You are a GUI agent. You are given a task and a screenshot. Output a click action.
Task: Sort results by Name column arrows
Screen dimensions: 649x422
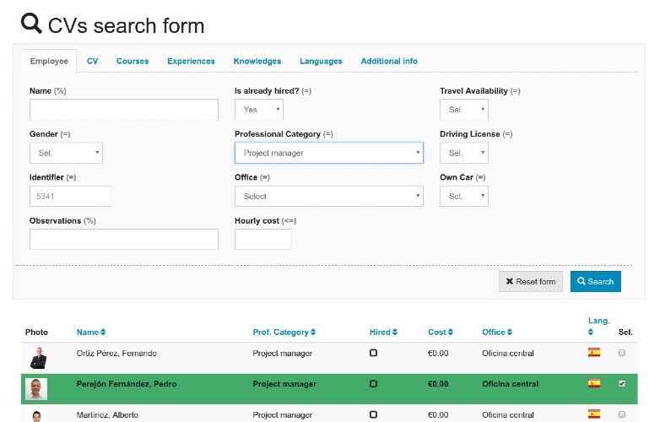click(103, 333)
